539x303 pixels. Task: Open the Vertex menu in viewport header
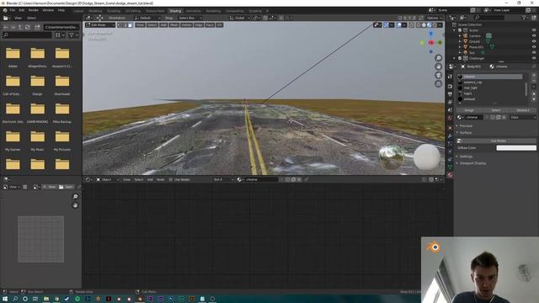186,25
